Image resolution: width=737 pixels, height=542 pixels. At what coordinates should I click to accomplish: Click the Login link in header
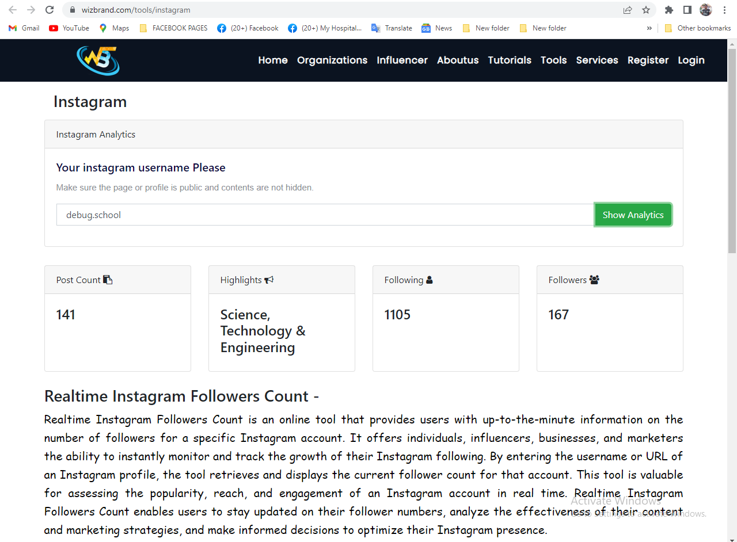click(x=691, y=60)
